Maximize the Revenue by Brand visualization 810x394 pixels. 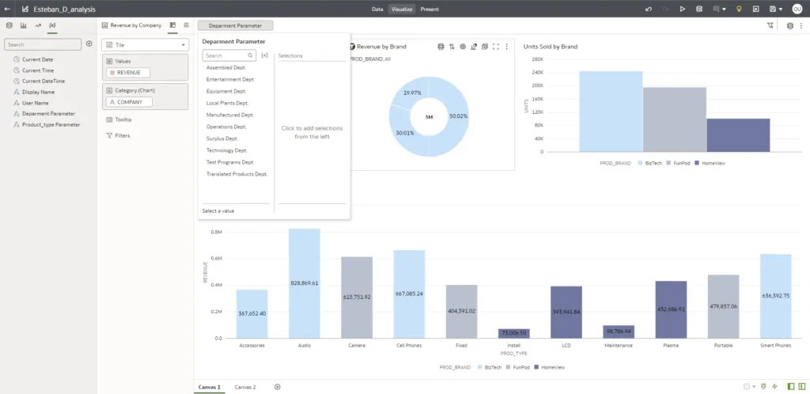tap(495, 47)
